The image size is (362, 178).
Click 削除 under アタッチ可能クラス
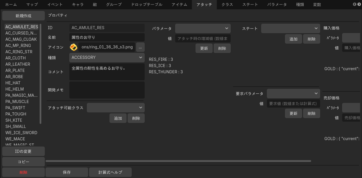click(x=136, y=118)
